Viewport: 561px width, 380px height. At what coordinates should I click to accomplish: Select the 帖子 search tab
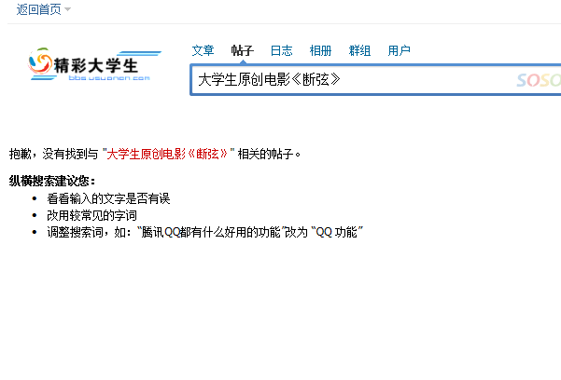242,50
